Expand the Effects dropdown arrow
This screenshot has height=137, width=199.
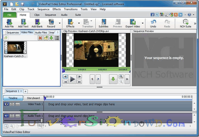click(x=79, y=23)
